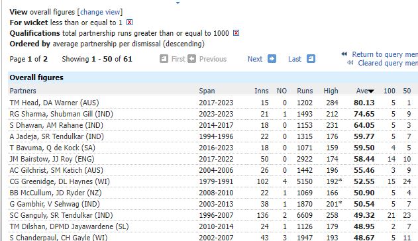Select row RG Sharma, Shubman Gill (IND)
This screenshot has height=241, width=418.
213,114
